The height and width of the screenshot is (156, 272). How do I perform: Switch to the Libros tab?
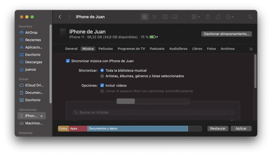(197, 49)
